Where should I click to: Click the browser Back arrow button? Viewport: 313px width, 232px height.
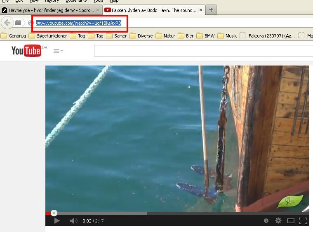coord(7,23)
